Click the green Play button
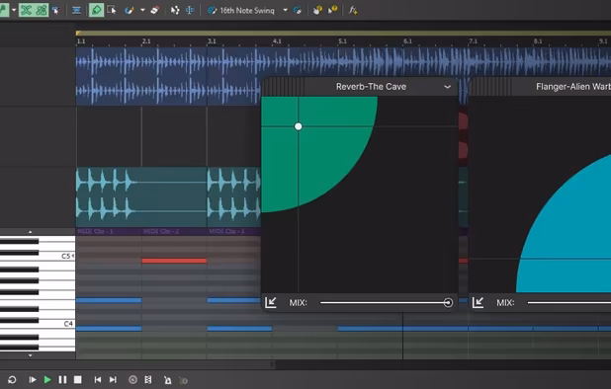This screenshot has height=389, width=611. (47, 380)
